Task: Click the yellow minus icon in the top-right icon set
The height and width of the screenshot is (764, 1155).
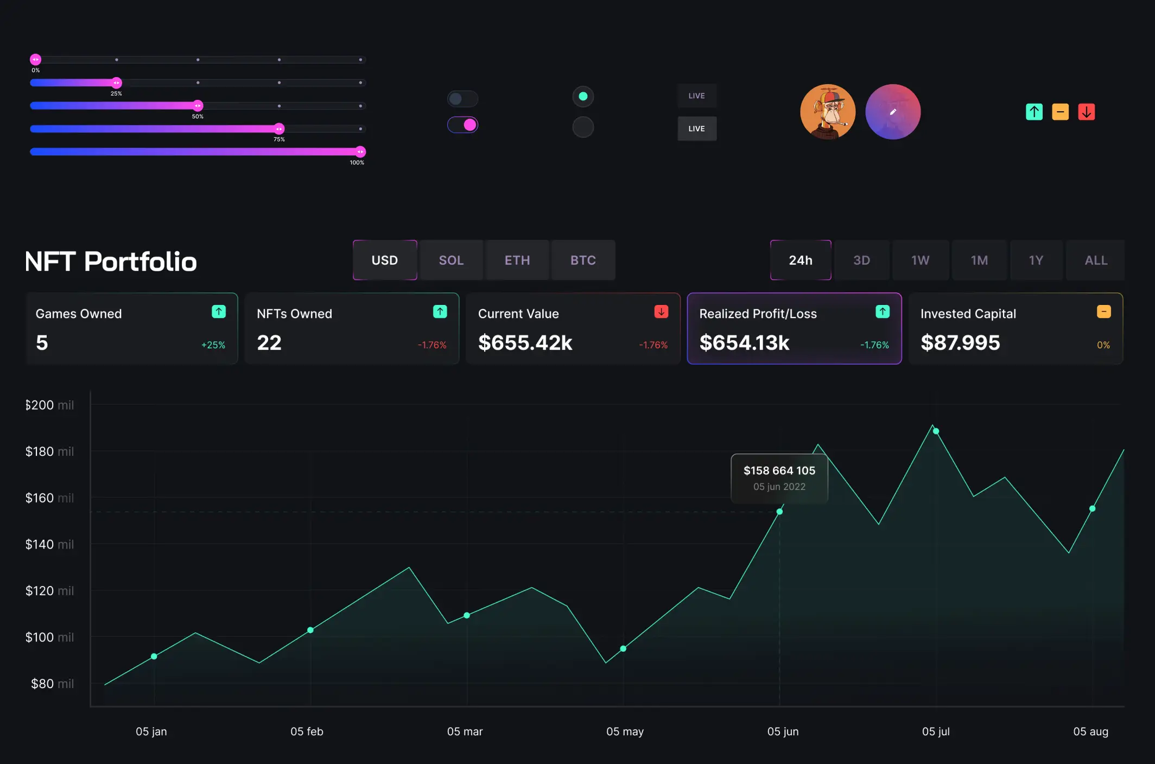Action: click(1060, 112)
